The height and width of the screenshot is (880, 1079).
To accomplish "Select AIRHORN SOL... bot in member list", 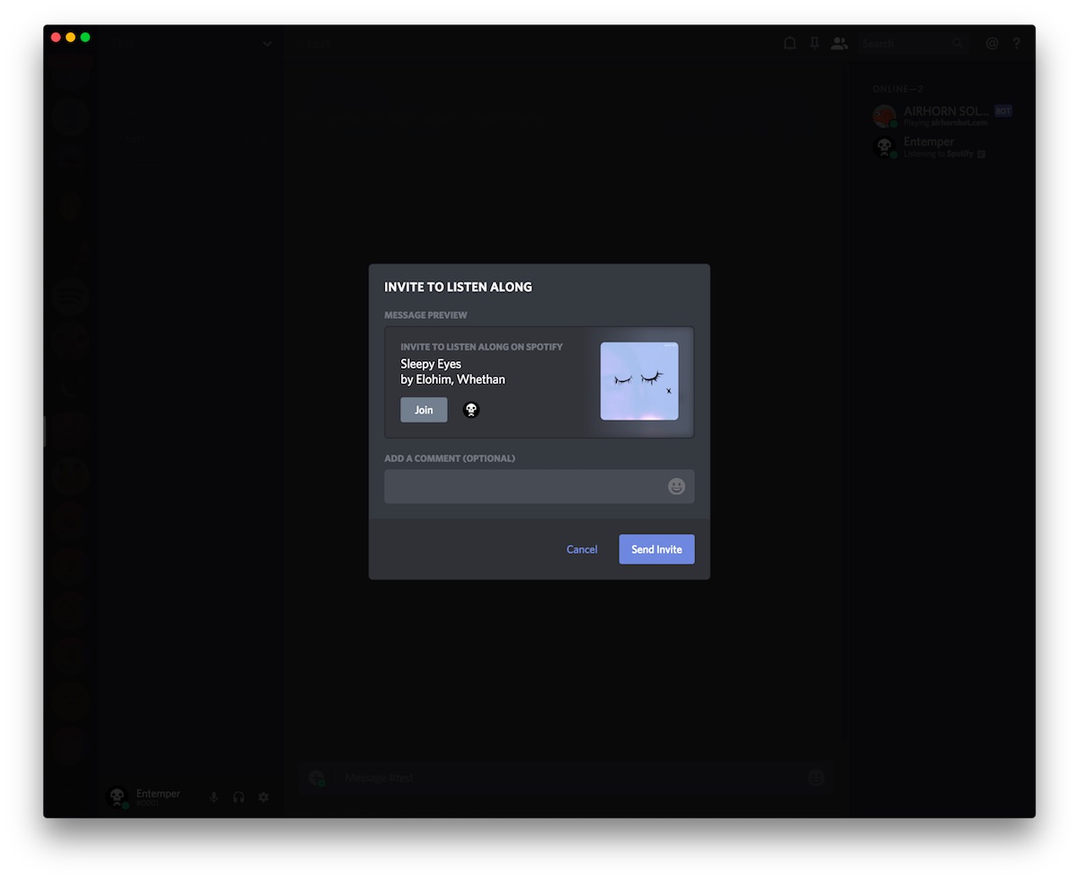I will 942,116.
